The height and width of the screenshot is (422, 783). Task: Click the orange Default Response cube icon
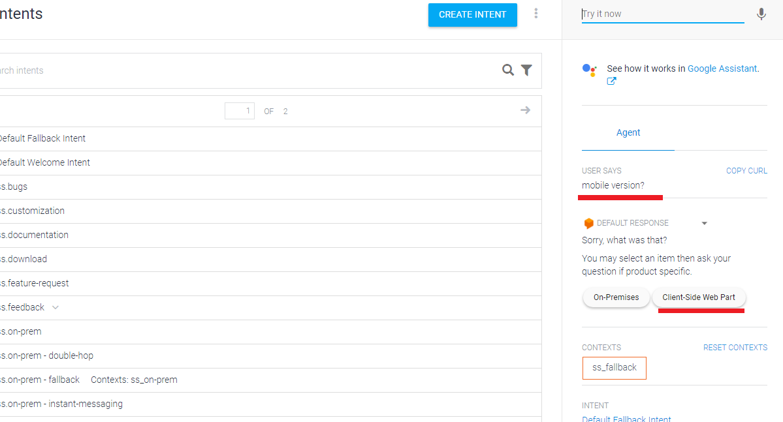(588, 223)
